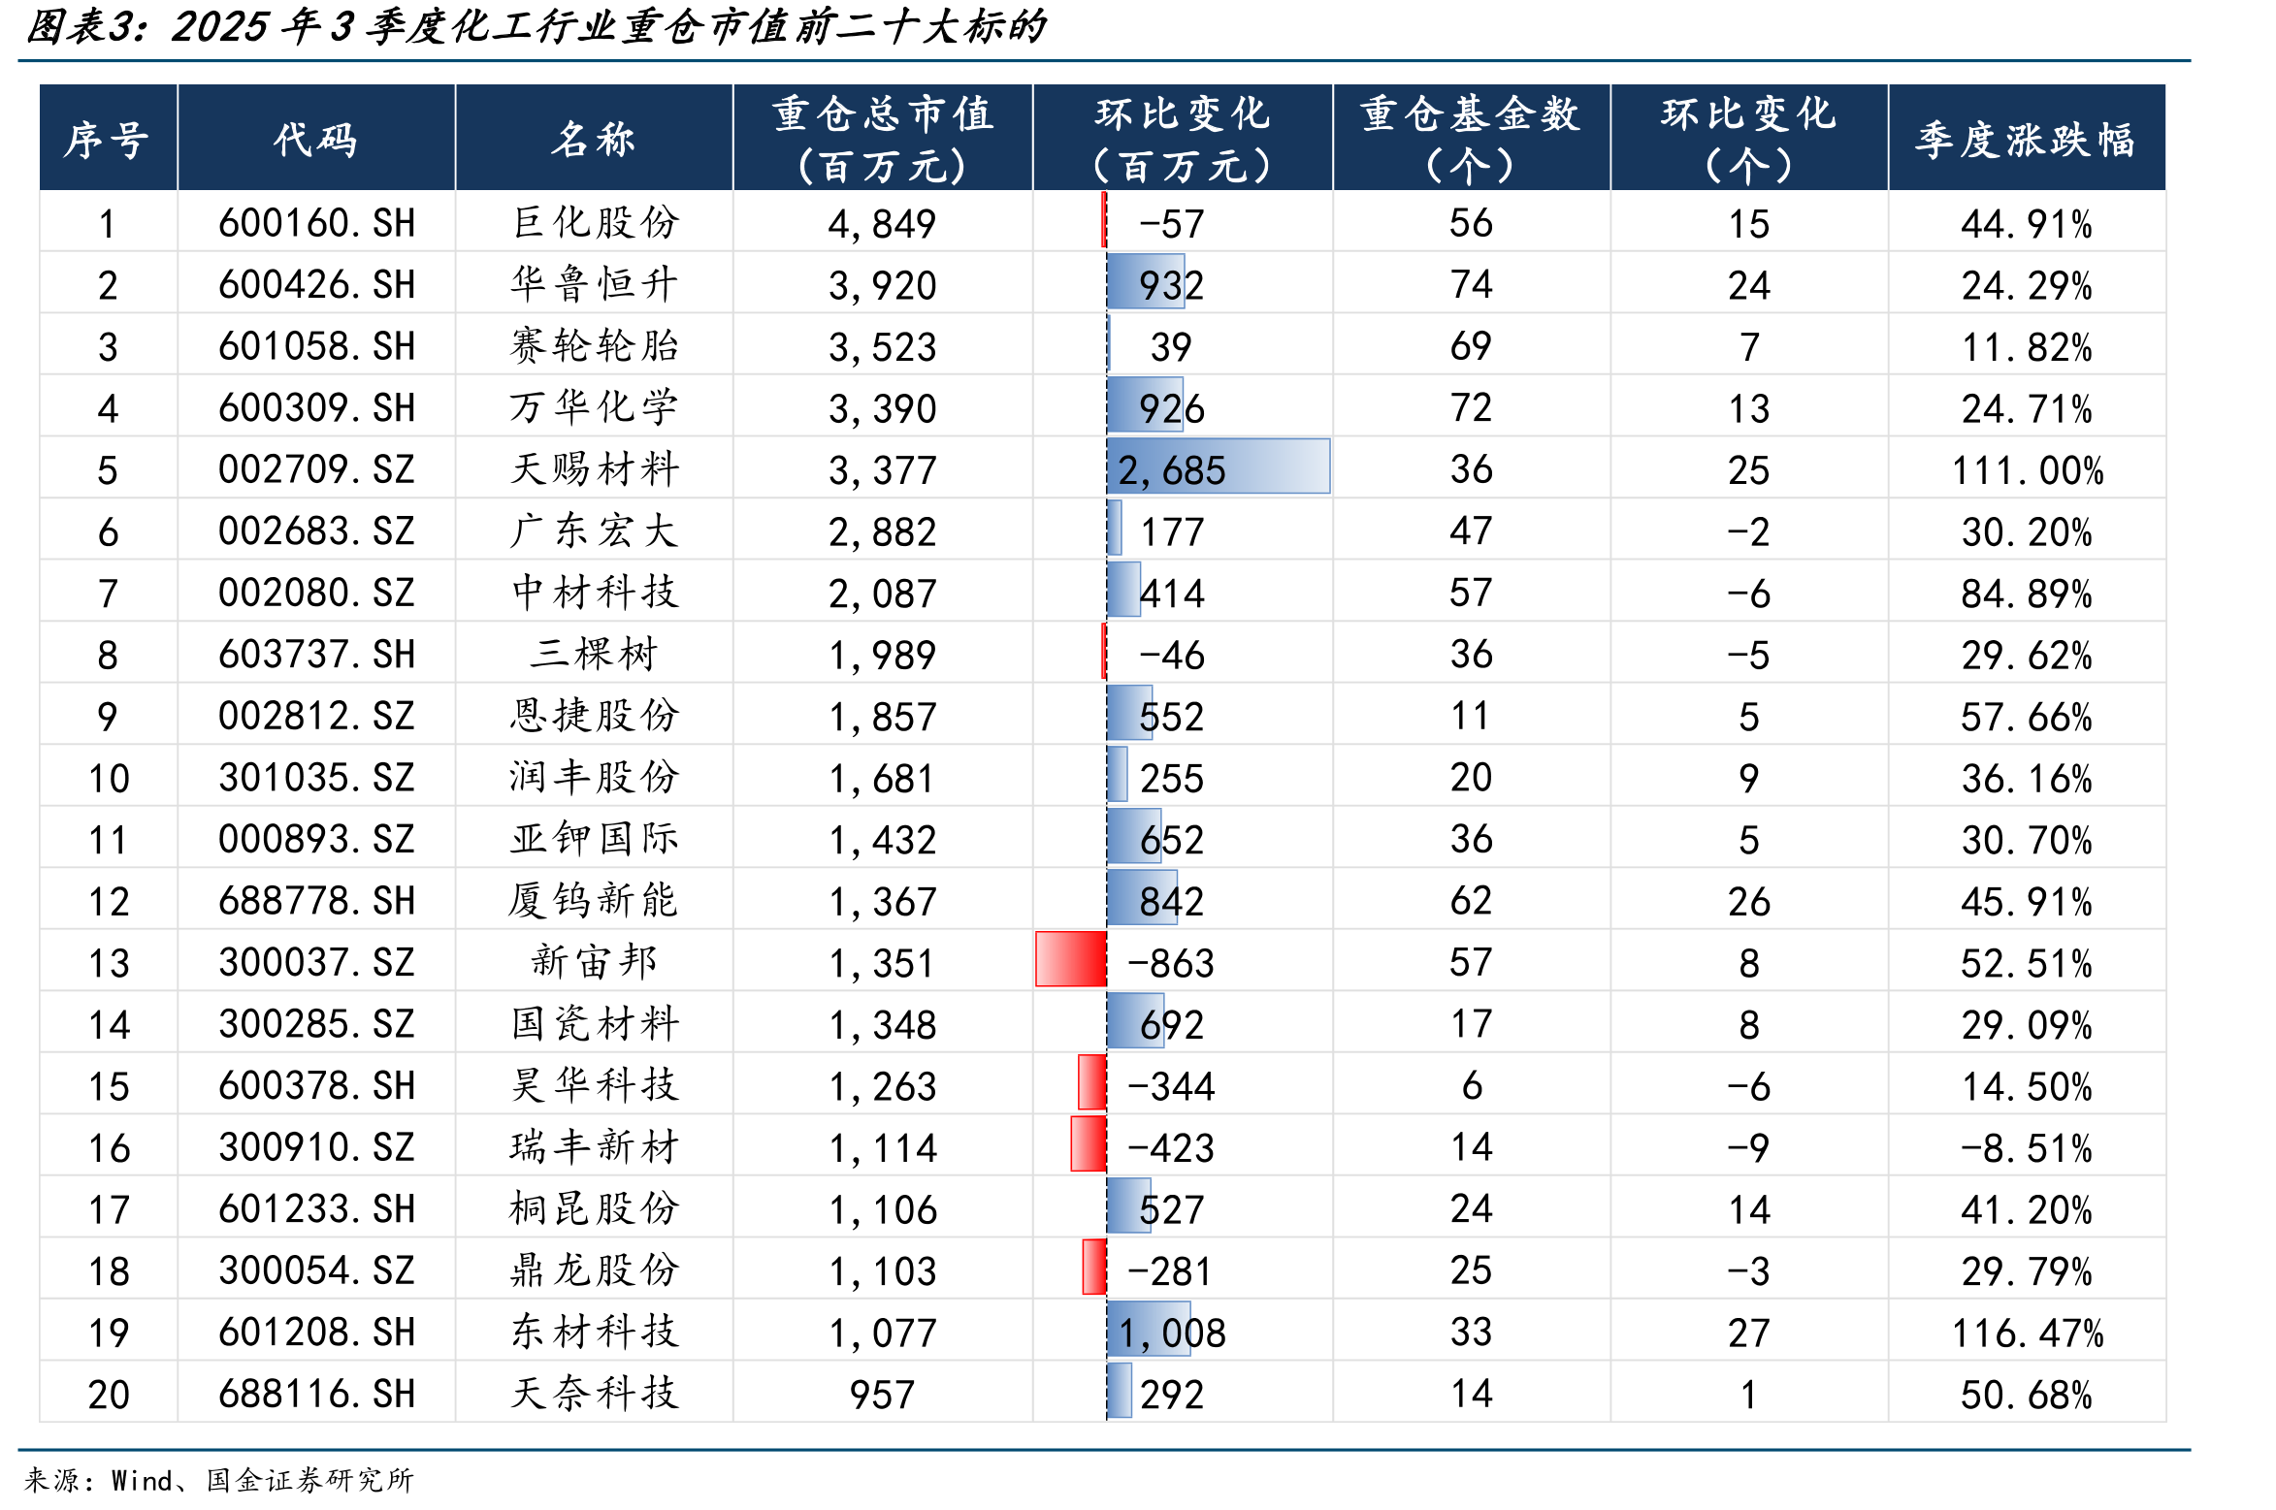
Task: Select the name 赛轮轮胎
Action: (594, 346)
